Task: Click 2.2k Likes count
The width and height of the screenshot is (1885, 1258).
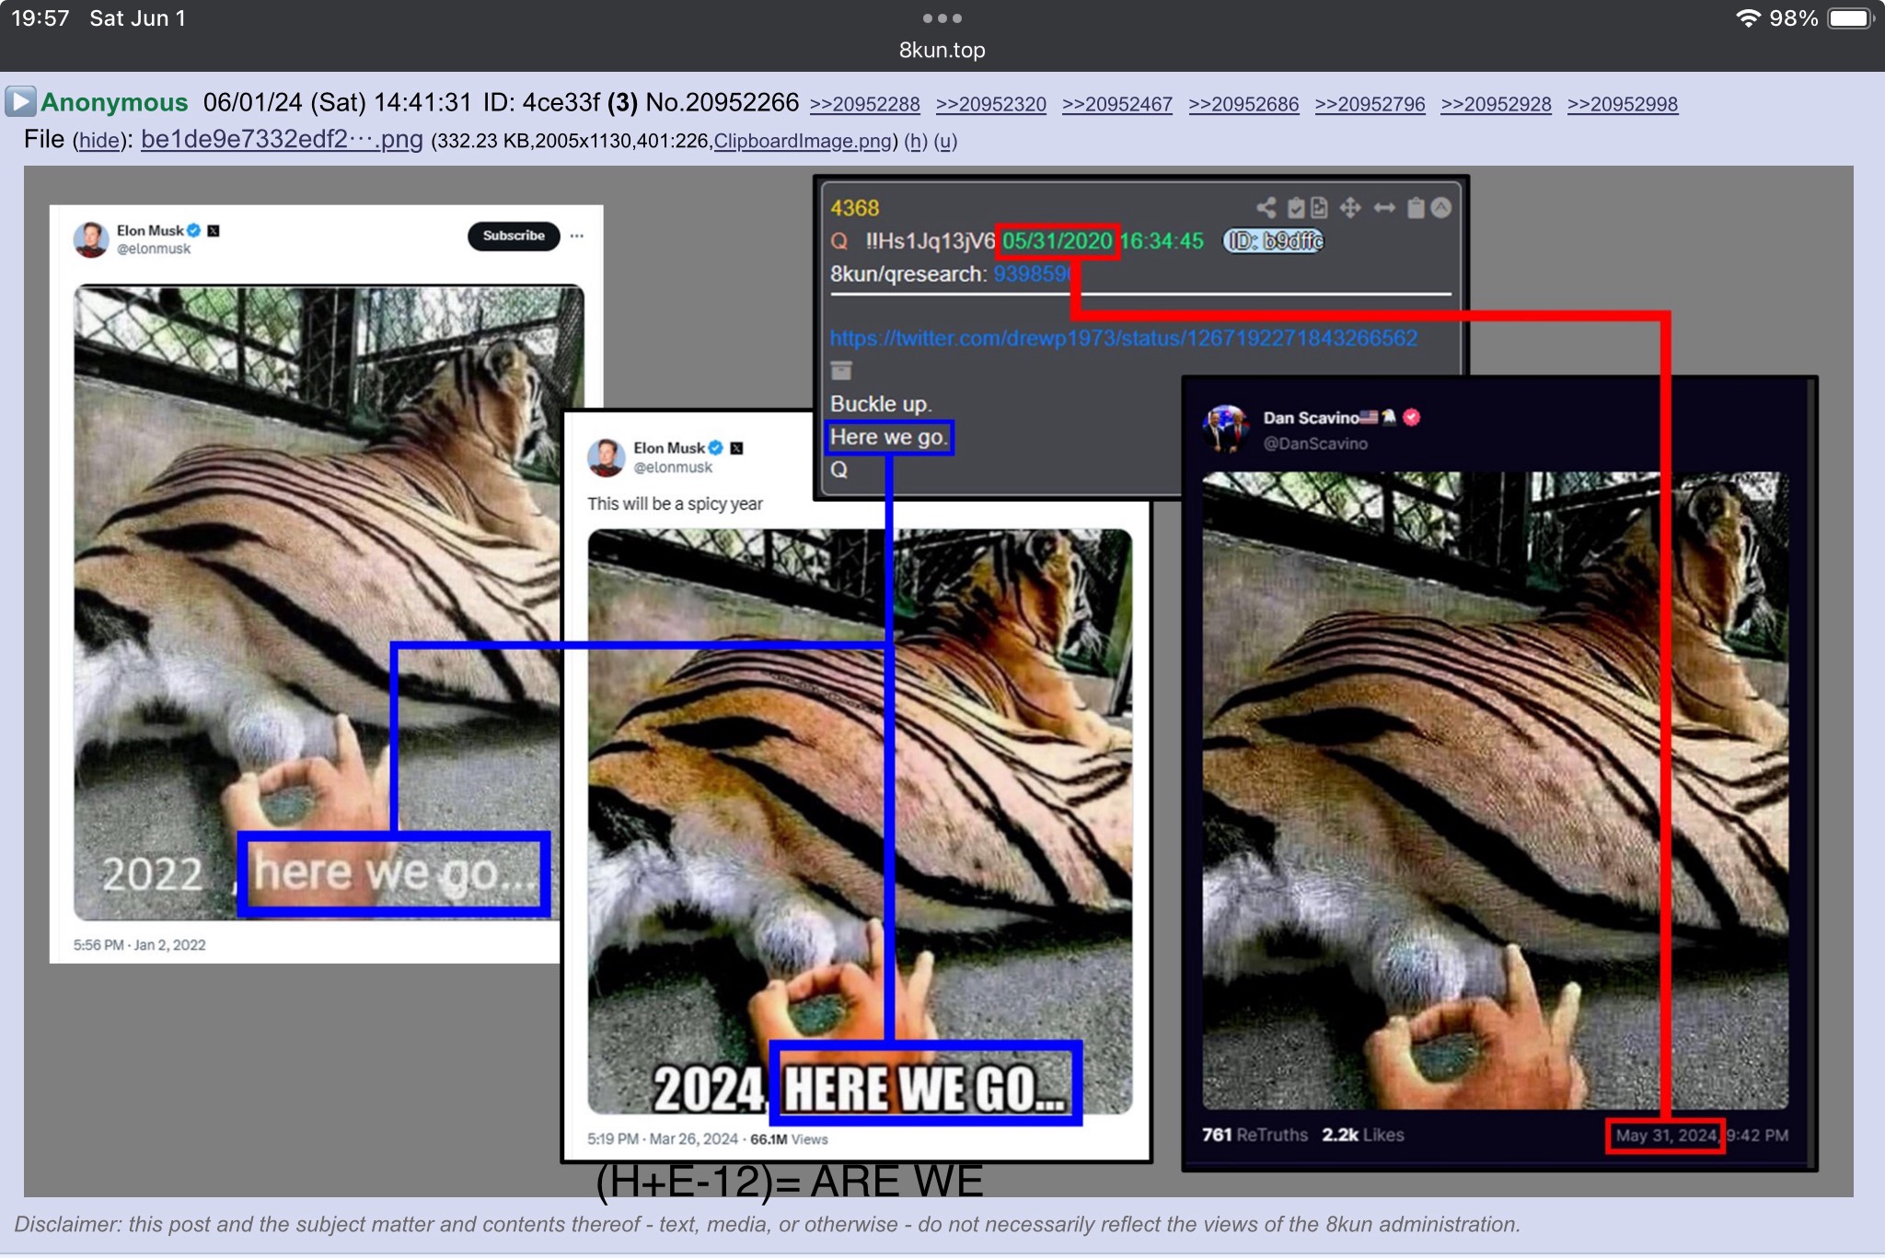Action: pos(1363,1135)
